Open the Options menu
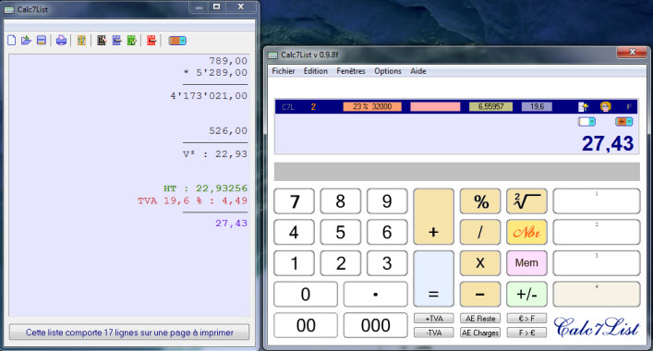653x351 pixels. (388, 71)
